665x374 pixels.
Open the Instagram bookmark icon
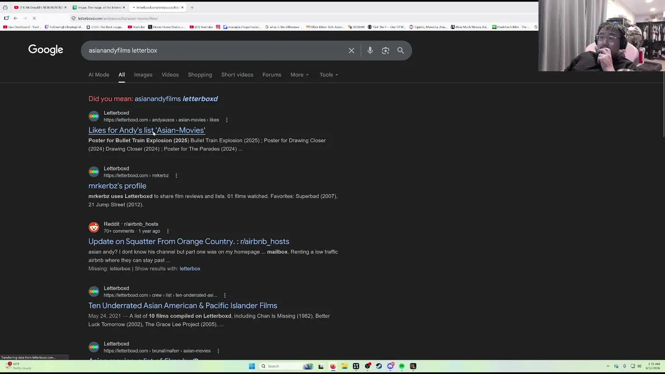click(218, 27)
